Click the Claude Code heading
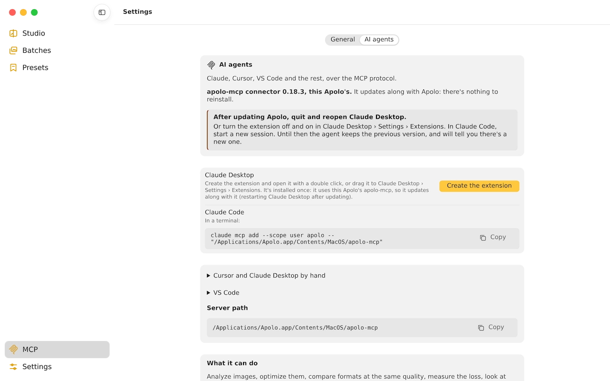610x381 pixels. coord(224,212)
